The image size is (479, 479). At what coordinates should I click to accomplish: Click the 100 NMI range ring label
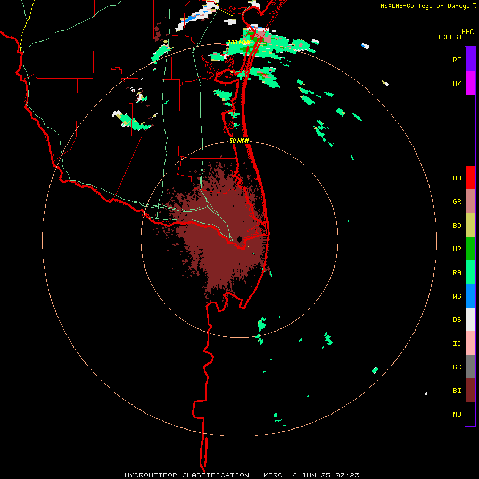coord(239,42)
